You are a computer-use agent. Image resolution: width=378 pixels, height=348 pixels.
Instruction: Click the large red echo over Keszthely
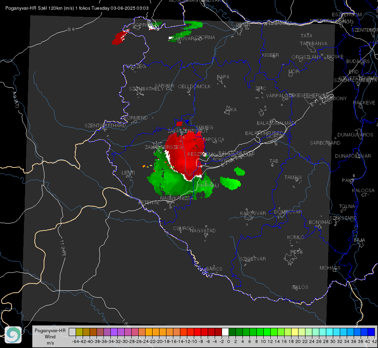(185, 156)
